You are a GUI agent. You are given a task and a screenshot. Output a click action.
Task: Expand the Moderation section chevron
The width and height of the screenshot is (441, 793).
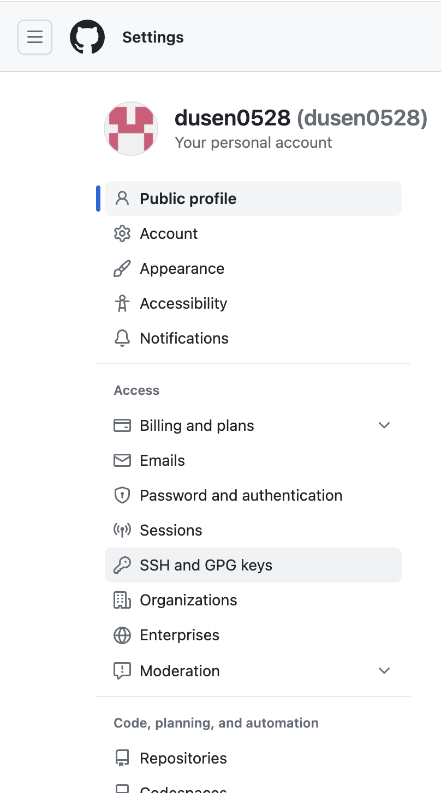click(384, 671)
